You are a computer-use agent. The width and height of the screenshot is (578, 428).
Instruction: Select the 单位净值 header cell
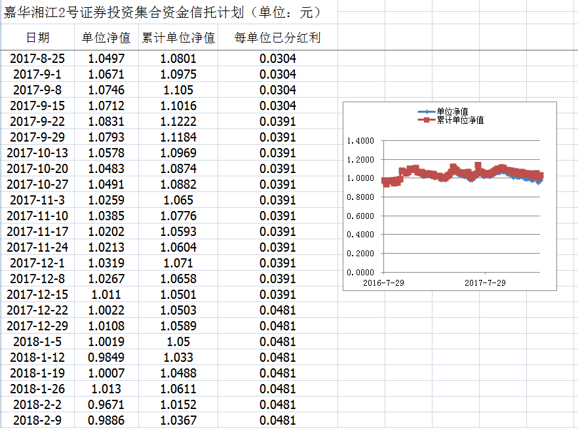coord(106,38)
